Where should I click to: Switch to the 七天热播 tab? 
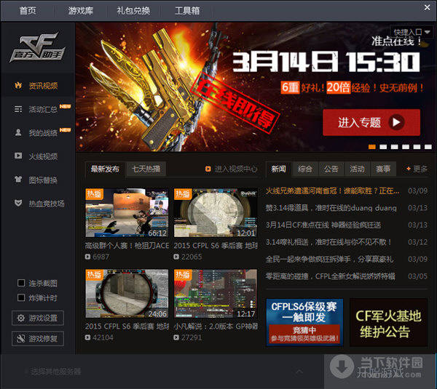(x=146, y=169)
